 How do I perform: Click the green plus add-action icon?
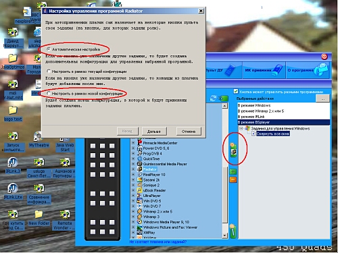point(233,172)
